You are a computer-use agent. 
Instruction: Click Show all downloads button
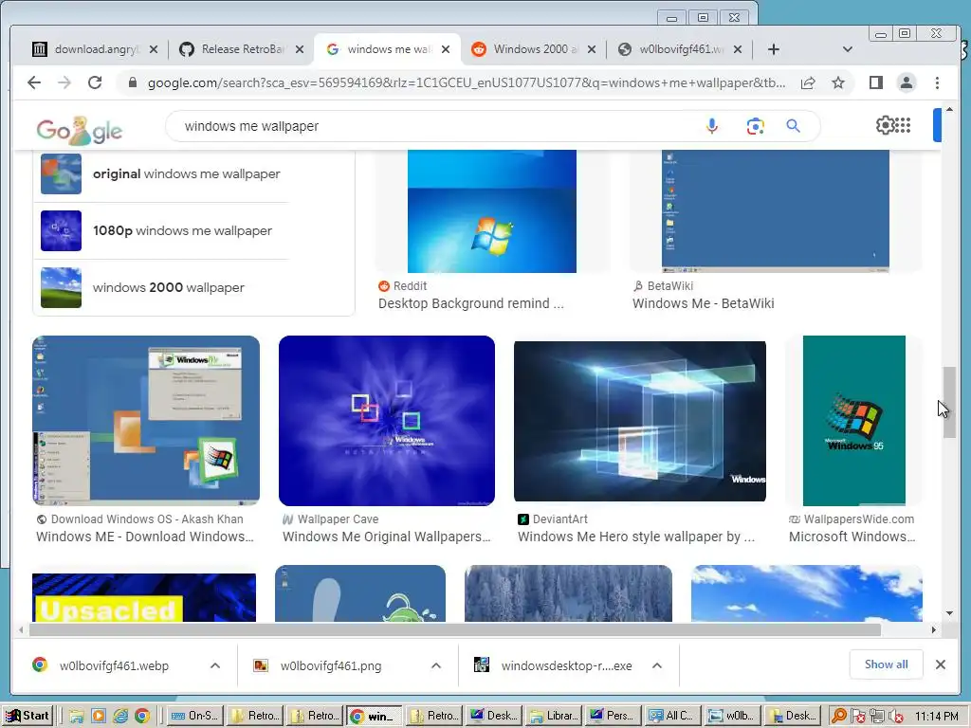tap(887, 664)
